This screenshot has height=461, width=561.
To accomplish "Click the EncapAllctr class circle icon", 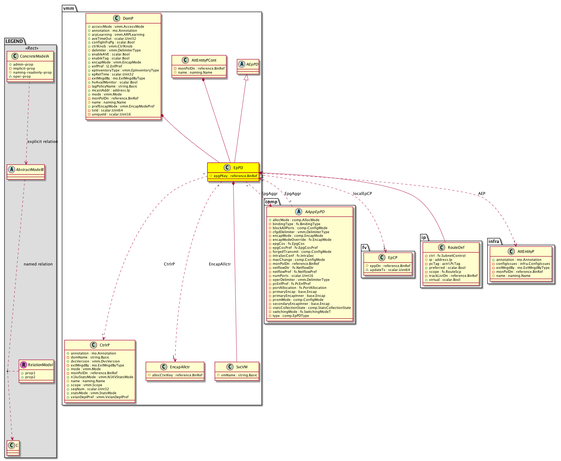I will pyautogui.click(x=164, y=367).
